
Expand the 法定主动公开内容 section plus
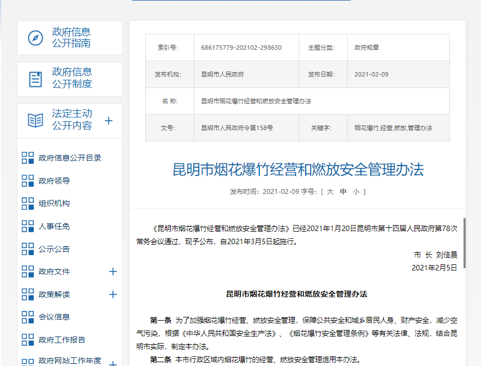tap(109, 121)
